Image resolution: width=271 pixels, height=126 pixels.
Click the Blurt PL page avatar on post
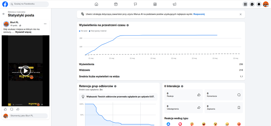tap(6, 24)
